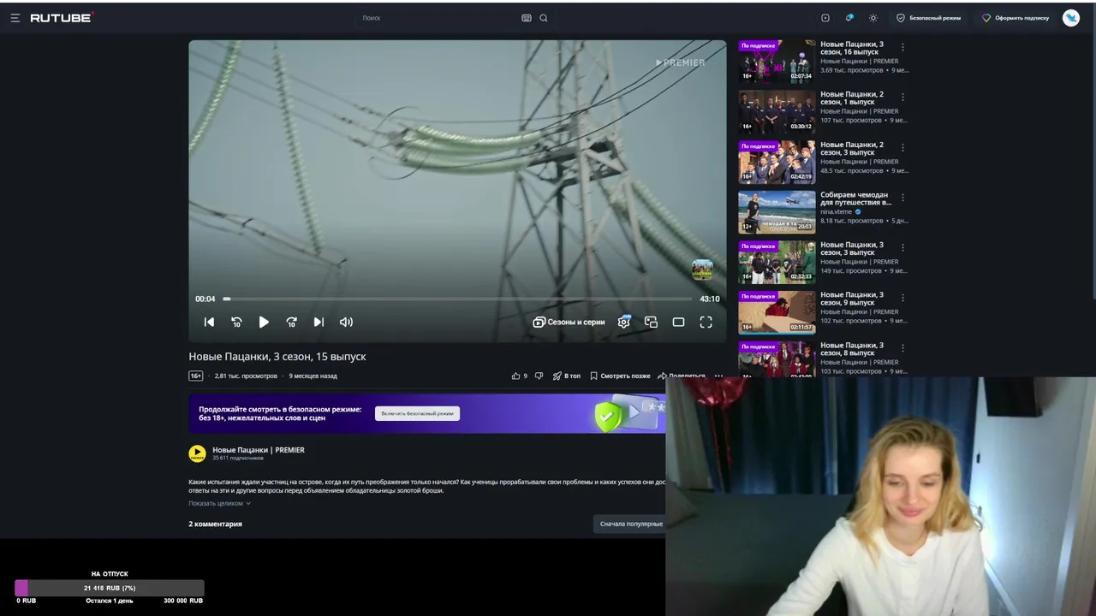
Task: Open title Новые Пацанки, 2 сезон, 1 выпуск
Action: click(852, 98)
